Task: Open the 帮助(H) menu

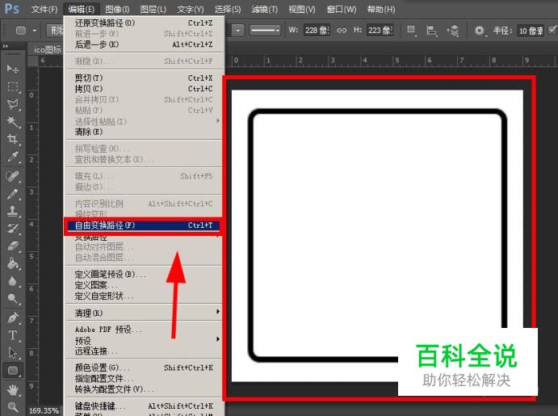Action: point(381,9)
